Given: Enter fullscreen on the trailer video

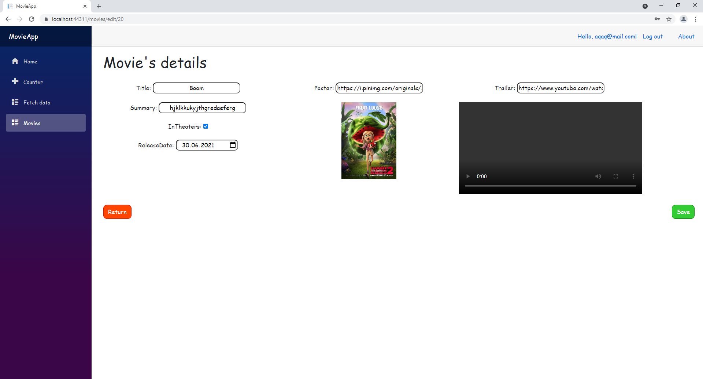Looking at the screenshot, I should (x=616, y=176).
